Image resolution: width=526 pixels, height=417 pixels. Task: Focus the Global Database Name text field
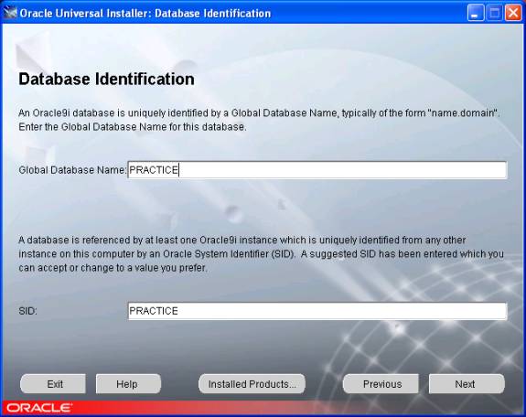(x=317, y=170)
